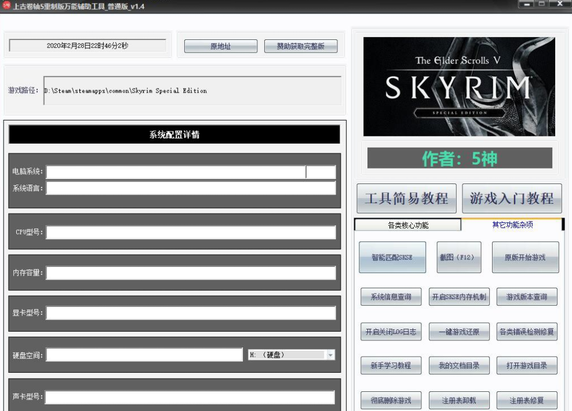Click the CPU型号 text field
The width and height of the screenshot is (572, 411).
[191, 233]
